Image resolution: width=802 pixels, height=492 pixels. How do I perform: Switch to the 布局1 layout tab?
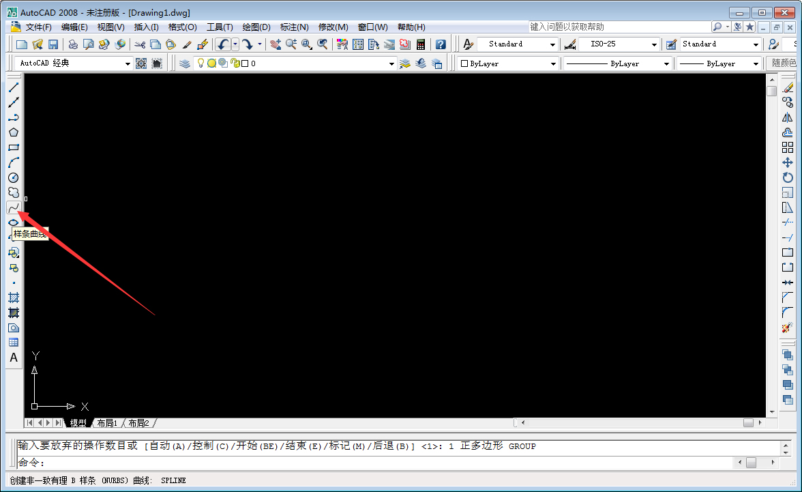tap(107, 422)
